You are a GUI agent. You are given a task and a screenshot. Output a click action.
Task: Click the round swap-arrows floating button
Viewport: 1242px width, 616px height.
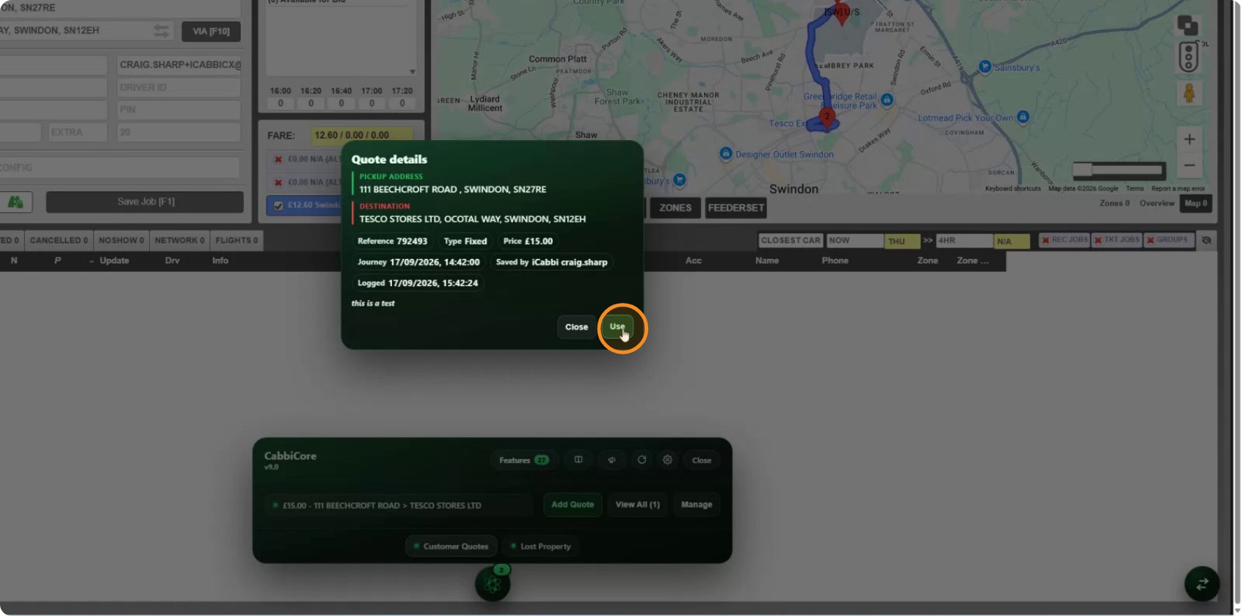tap(1202, 584)
